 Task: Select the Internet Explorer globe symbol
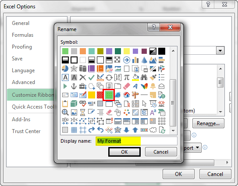(117, 95)
